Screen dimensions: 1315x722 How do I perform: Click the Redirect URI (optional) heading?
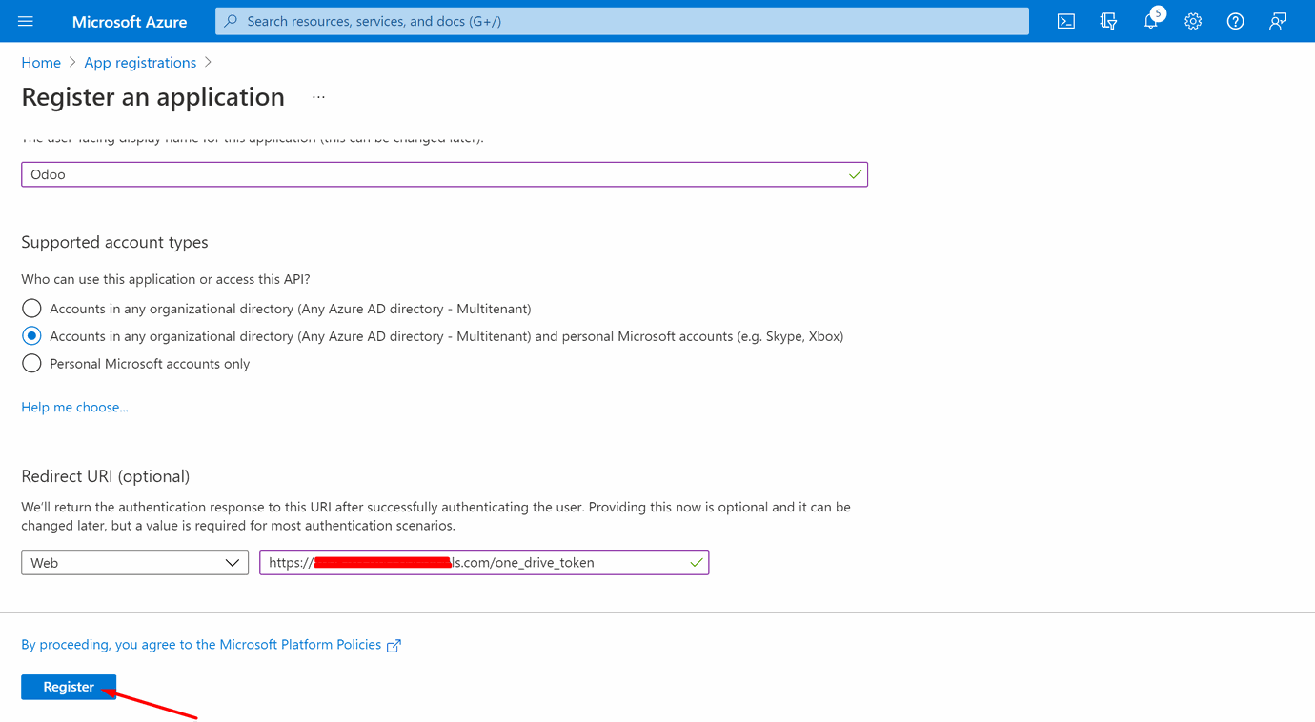click(106, 476)
